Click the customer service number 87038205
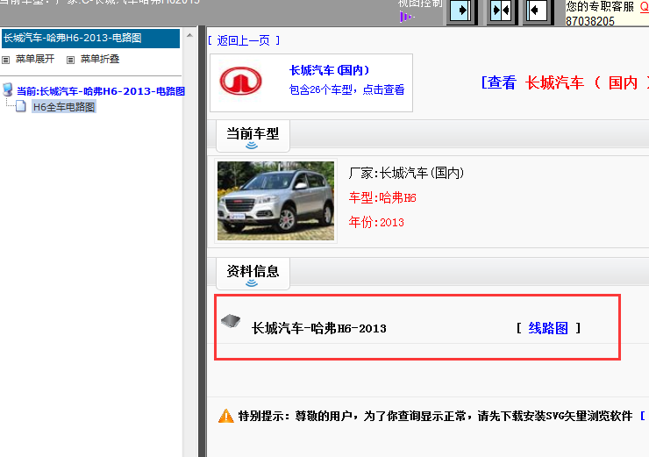Viewport: 649px width, 457px height. (590, 21)
